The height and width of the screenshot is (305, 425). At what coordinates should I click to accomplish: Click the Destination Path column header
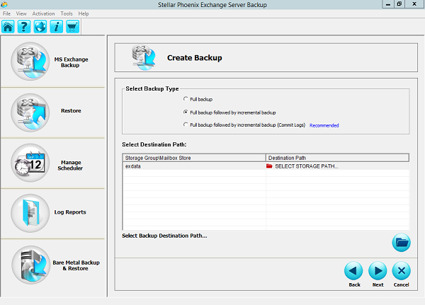click(337, 158)
